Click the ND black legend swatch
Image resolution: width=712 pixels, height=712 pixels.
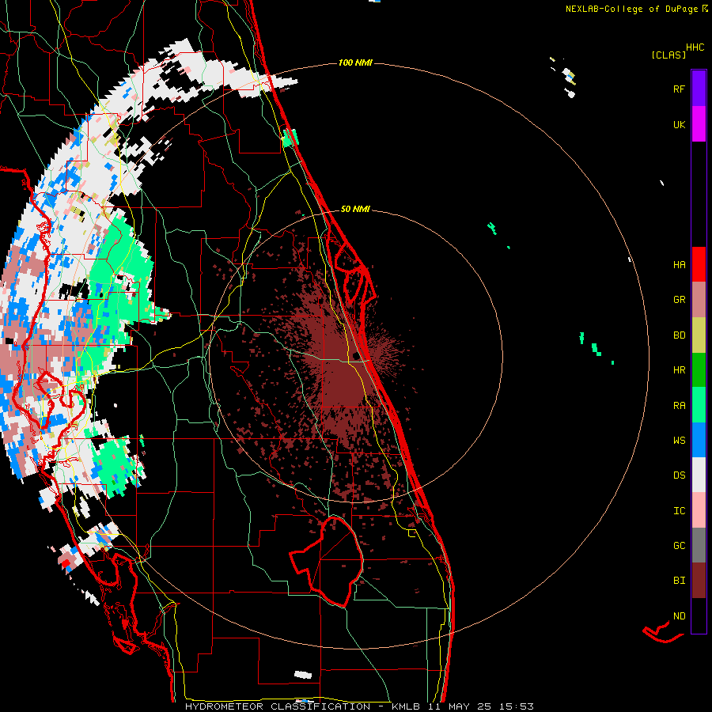point(699,615)
